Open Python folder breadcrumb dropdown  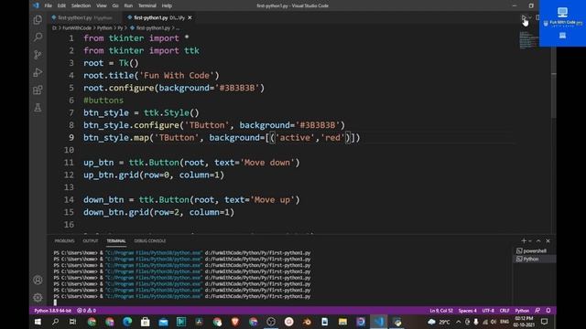pos(104,28)
